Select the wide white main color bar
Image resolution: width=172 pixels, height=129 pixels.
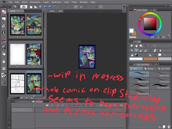[x=136, y=59]
